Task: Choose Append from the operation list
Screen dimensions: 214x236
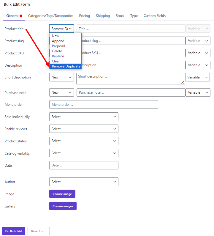Action: [x=58, y=41]
